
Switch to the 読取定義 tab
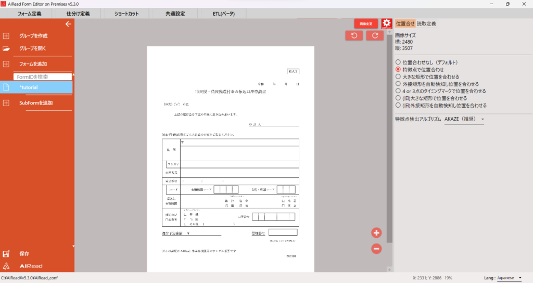pos(426,24)
